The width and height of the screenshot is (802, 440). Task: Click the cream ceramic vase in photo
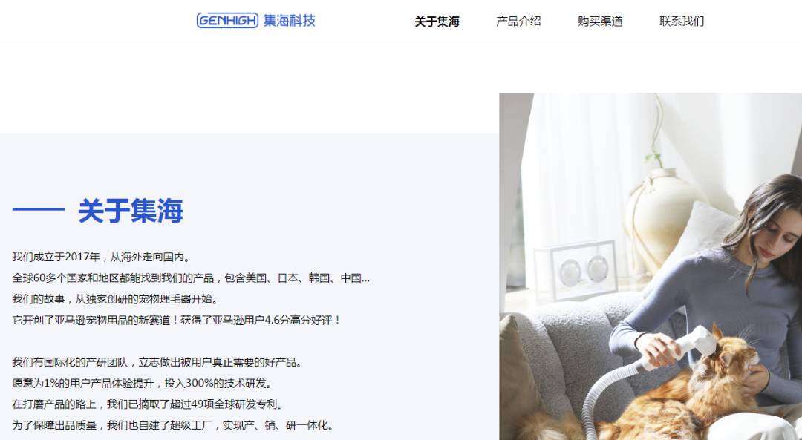pyautogui.click(x=660, y=220)
